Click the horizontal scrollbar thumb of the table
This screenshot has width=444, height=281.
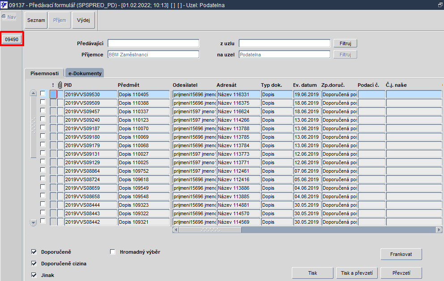click(210, 230)
